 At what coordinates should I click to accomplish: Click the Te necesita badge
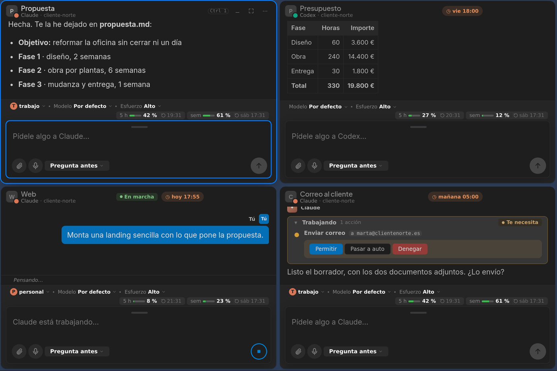520,222
